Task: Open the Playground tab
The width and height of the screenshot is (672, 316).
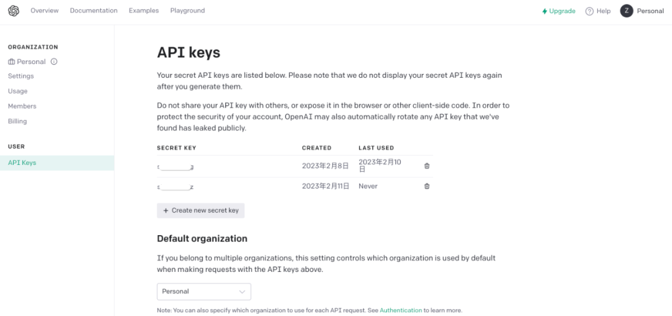Action: (187, 11)
